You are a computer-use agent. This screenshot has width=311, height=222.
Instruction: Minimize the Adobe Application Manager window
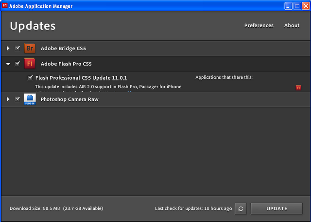coord(288,6)
